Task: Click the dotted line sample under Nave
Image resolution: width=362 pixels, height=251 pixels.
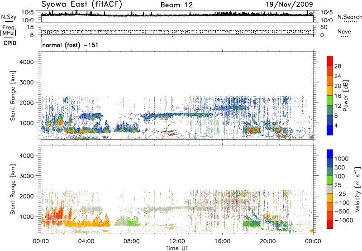Action: [x=345, y=37]
